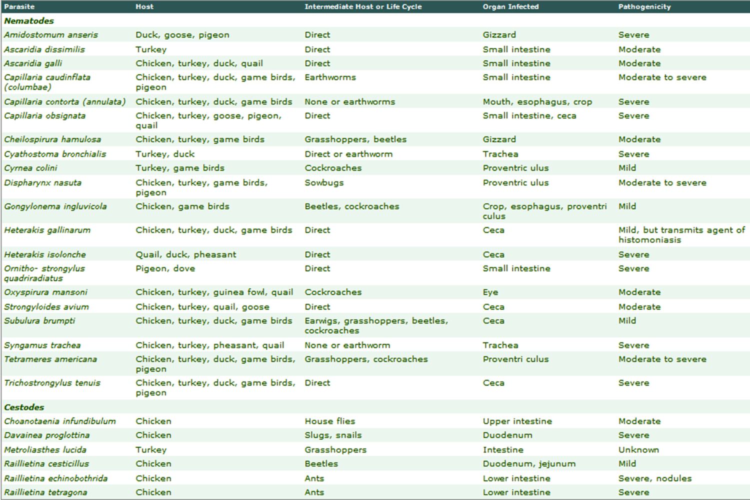Click Amidostomum anseris parasite name
This screenshot has height=500, width=750.
tap(51, 35)
